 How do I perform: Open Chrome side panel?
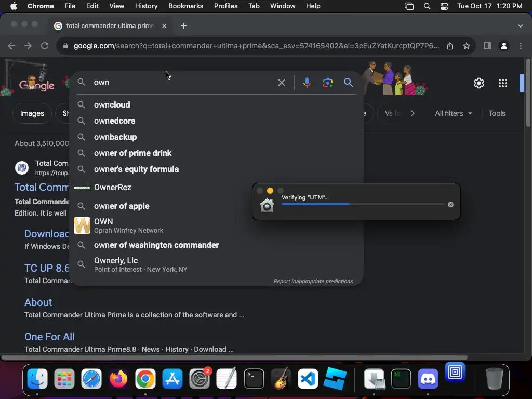[x=487, y=46]
